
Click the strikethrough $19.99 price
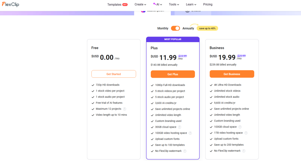[x=182, y=56]
